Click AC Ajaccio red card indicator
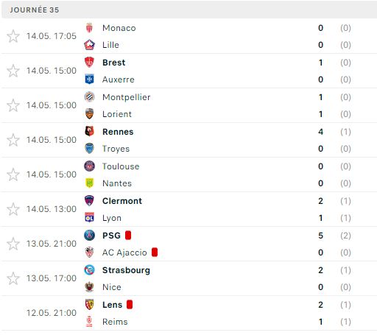 pos(155,253)
